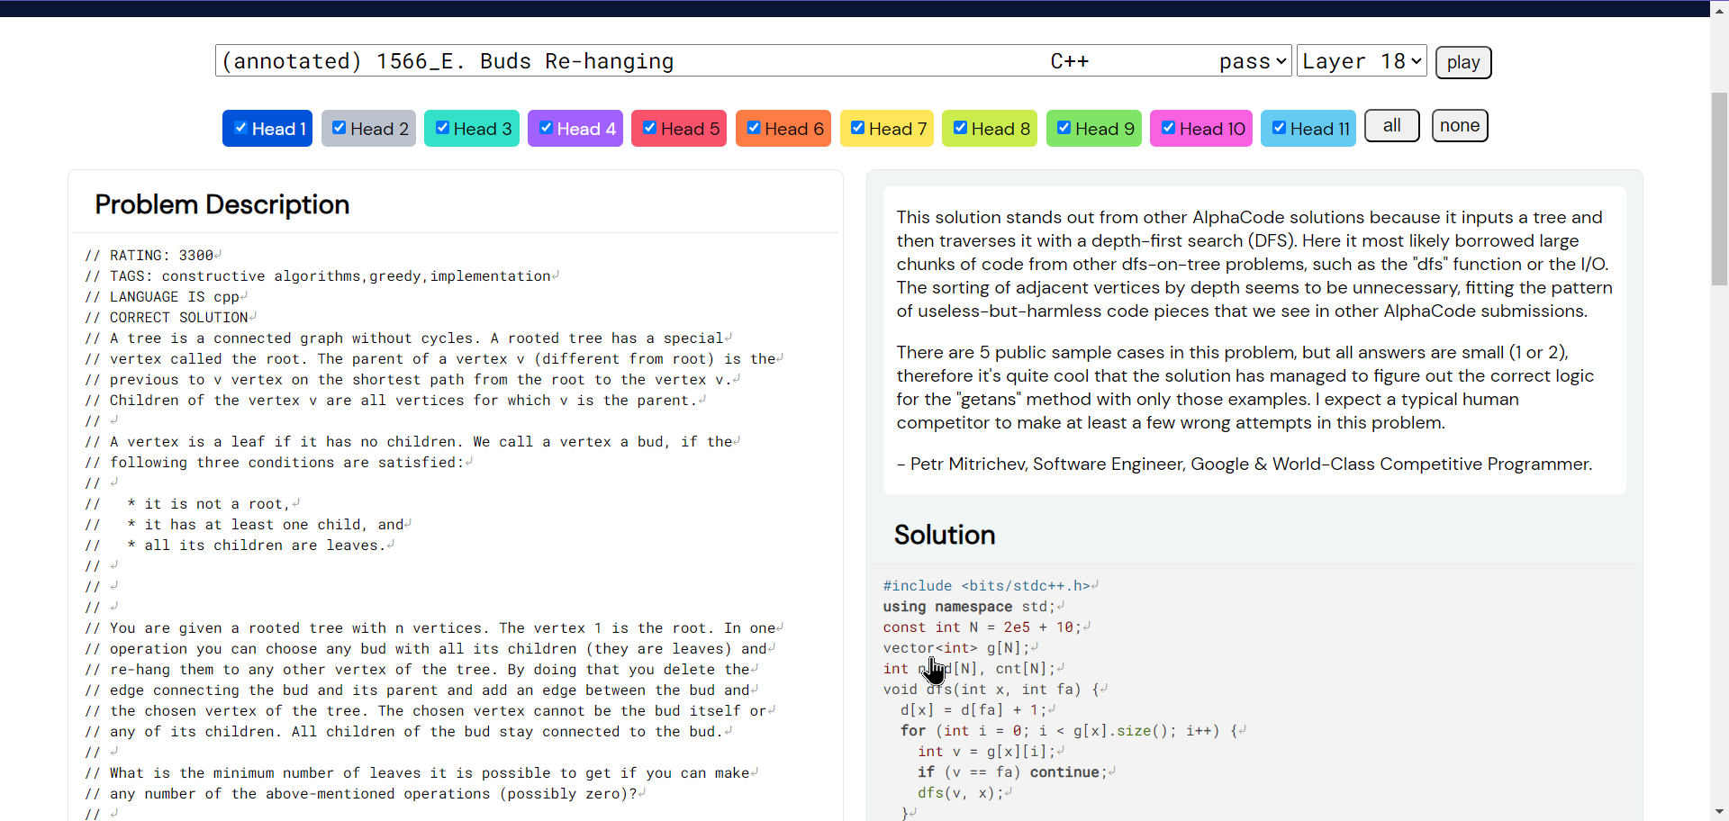This screenshot has height=821, width=1729.
Task: Toggle Head 10 checkbox
Action: (1168, 128)
